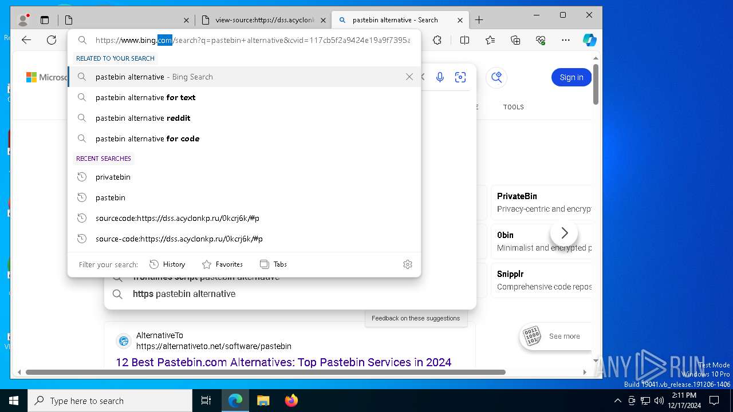Open Microsoft Edge taskbar icon
This screenshot has width=733, height=412.
click(x=235, y=401)
